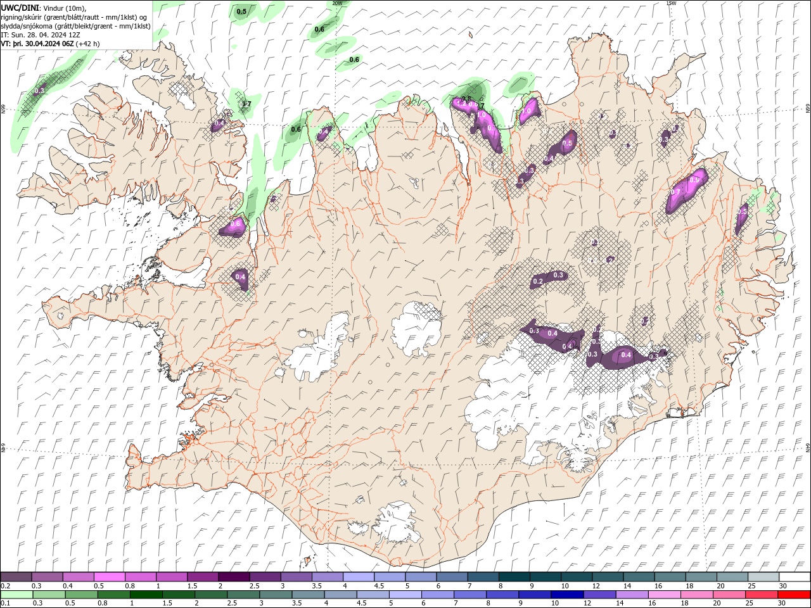Click the '0.2' value on the map interior
Image resolution: width=811 pixels, height=608 pixels.
point(538,281)
